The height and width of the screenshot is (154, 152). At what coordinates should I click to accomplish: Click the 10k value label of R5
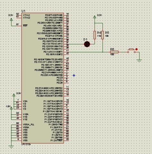coord(107,36)
